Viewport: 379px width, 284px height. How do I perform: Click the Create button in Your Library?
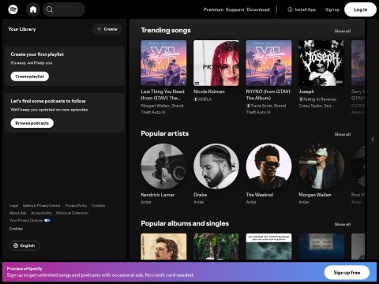(107, 29)
